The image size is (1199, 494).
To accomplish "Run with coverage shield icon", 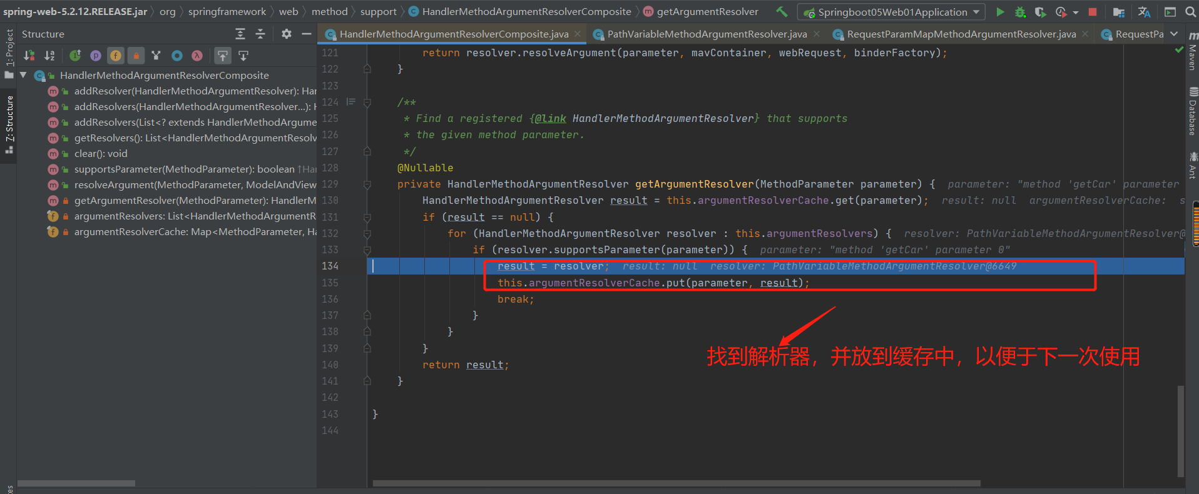I will (1040, 12).
